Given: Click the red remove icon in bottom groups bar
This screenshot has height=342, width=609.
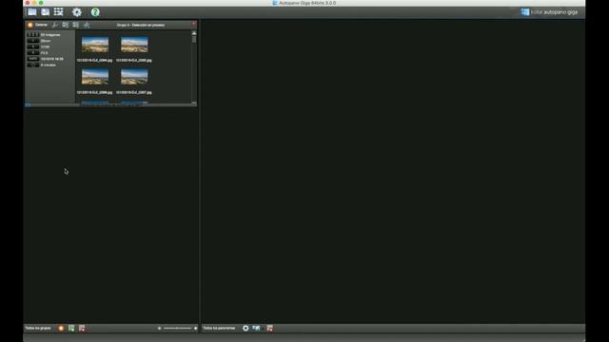Looking at the screenshot, I should 82,328.
